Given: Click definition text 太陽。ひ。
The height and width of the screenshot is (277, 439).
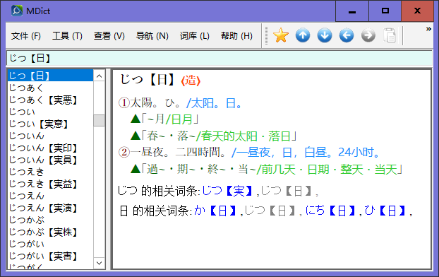Looking at the screenshot, I should click(156, 103).
